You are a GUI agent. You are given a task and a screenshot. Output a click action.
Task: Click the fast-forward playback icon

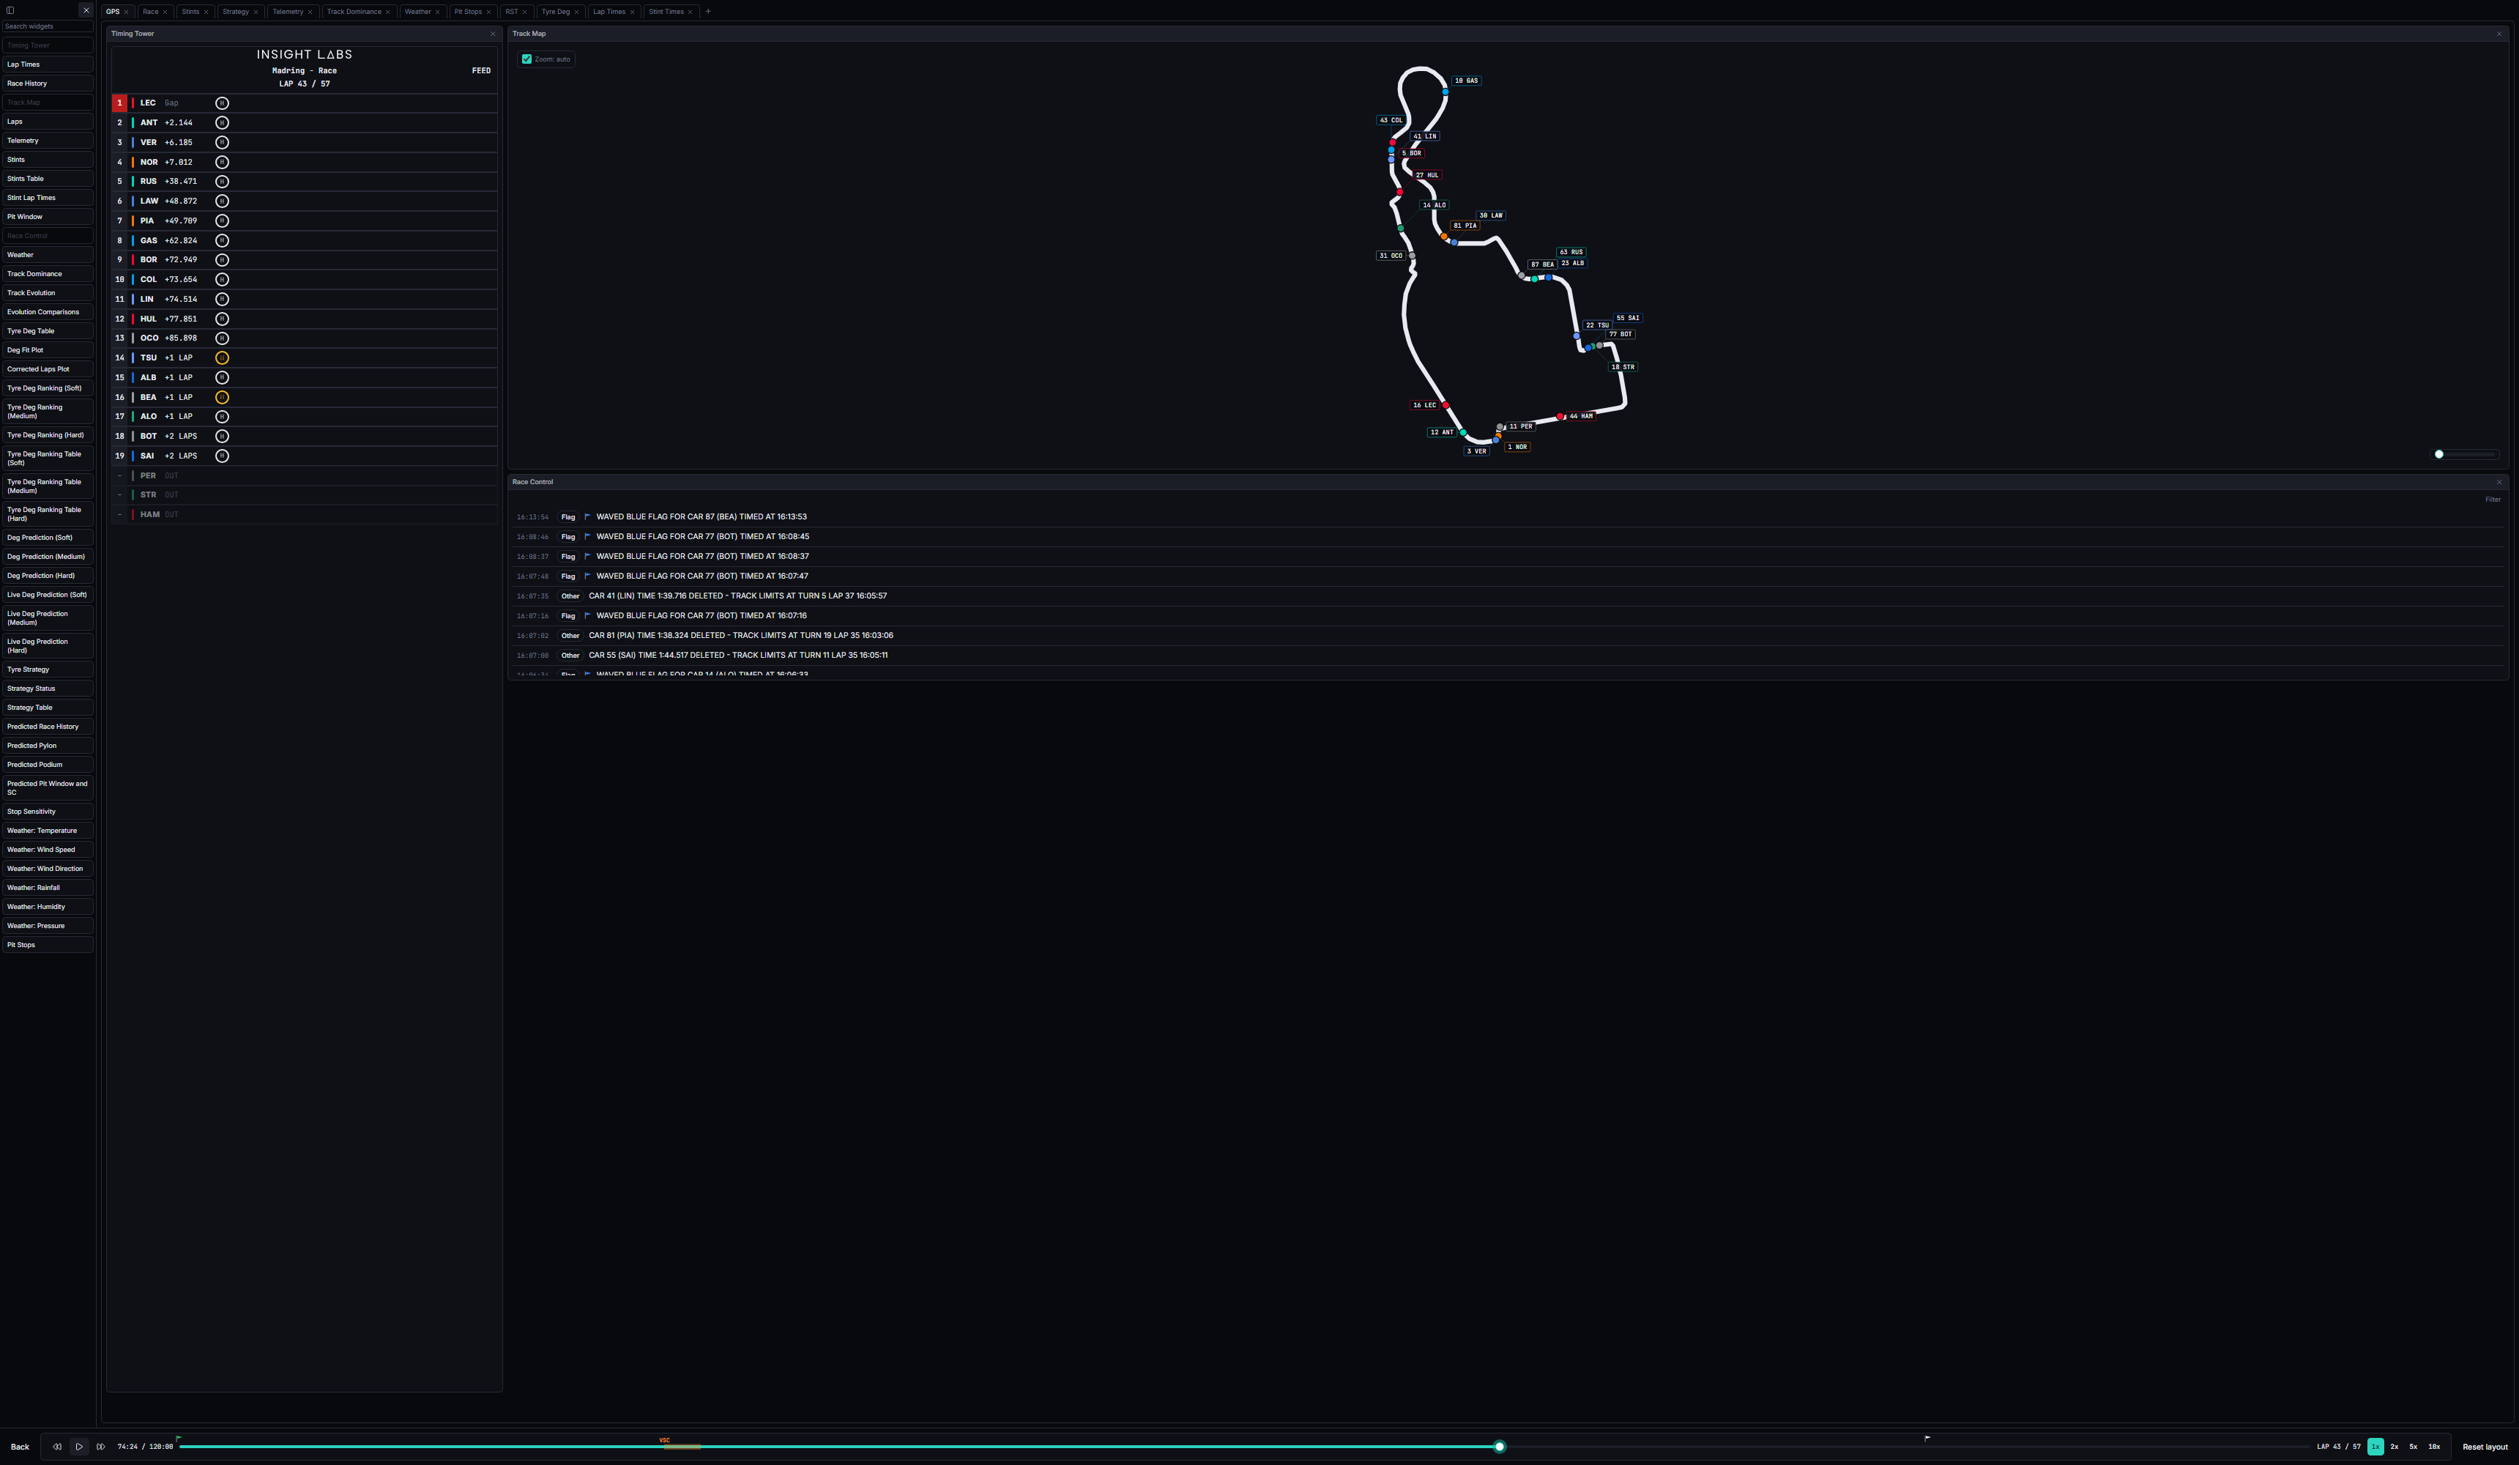point(101,1446)
